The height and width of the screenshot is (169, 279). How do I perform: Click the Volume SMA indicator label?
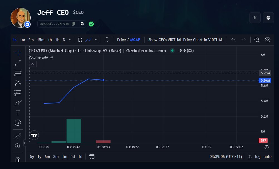[38, 57]
